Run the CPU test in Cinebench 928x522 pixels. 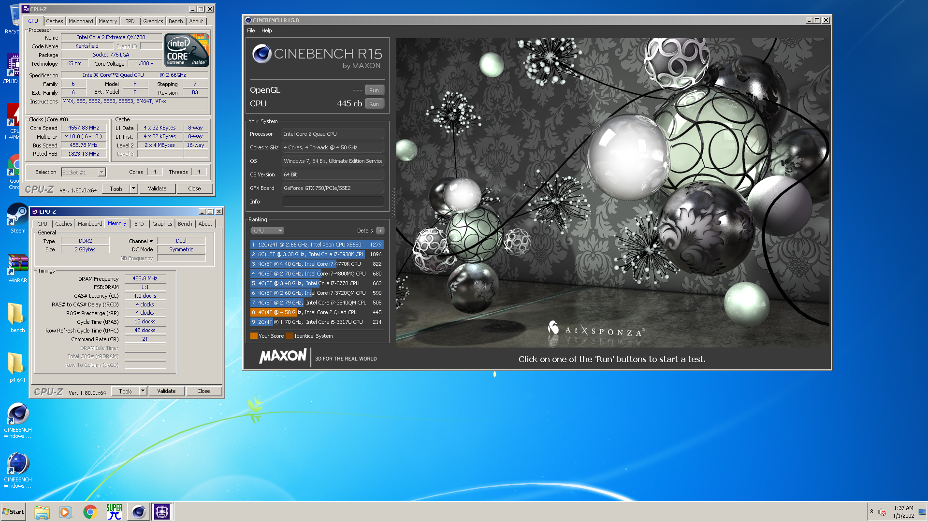[374, 104]
